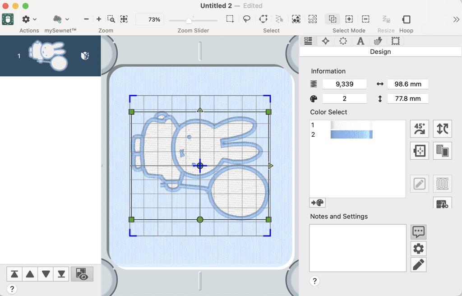462x296 pixels.
Task: Click the top triangle flip handle
Action: pyautogui.click(x=200, y=110)
